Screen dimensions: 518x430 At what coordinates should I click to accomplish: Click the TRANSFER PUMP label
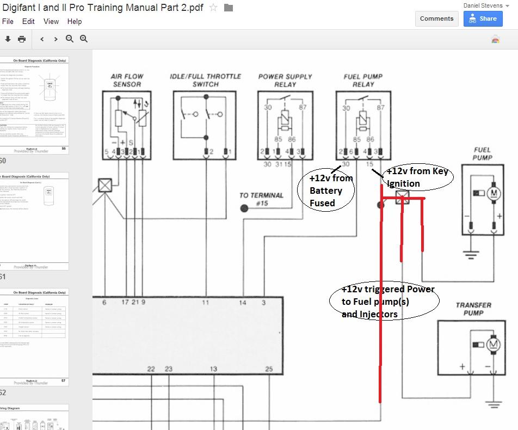coord(473,309)
